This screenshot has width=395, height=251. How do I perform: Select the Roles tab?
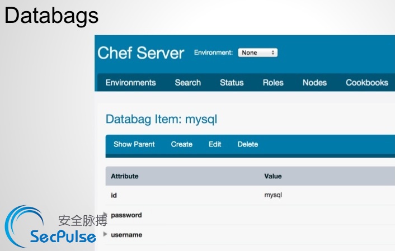273,82
